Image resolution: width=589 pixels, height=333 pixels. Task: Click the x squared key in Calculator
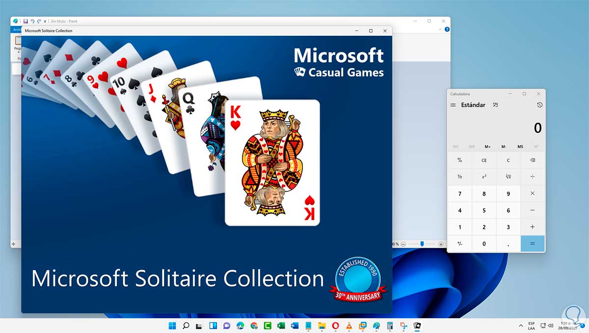pos(484,177)
